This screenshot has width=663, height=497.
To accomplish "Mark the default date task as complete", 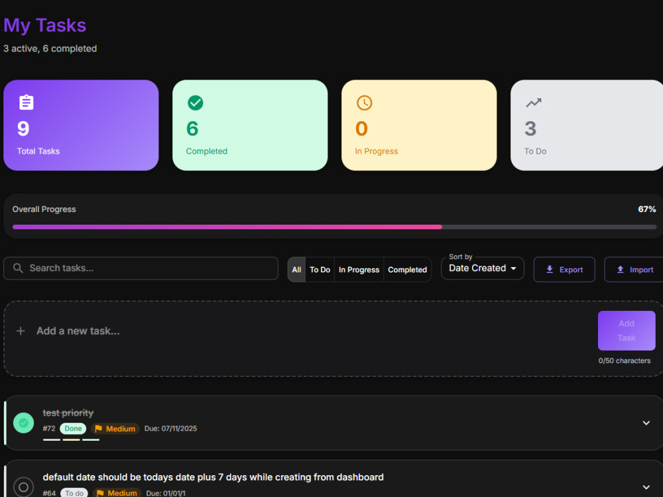I will [x=24, y=487].
